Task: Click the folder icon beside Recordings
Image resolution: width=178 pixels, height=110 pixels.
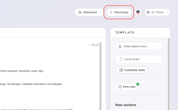Action: click(111, 12)
